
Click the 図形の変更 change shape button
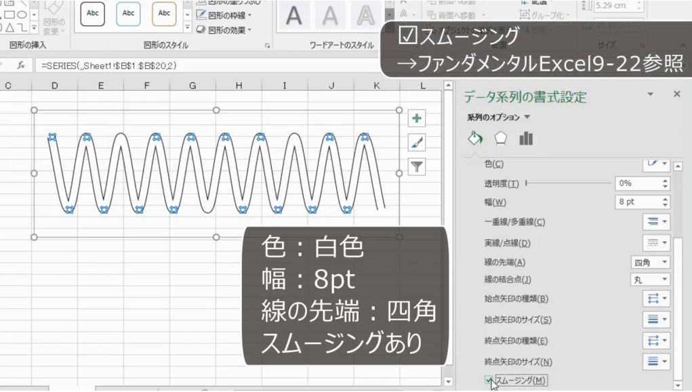coord(54,20)
